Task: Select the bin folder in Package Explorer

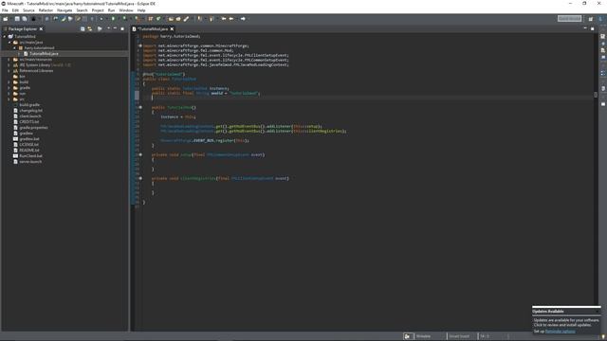Action: point(22,77)
